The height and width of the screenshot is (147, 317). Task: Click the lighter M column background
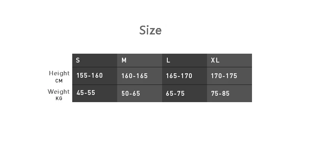140,78
